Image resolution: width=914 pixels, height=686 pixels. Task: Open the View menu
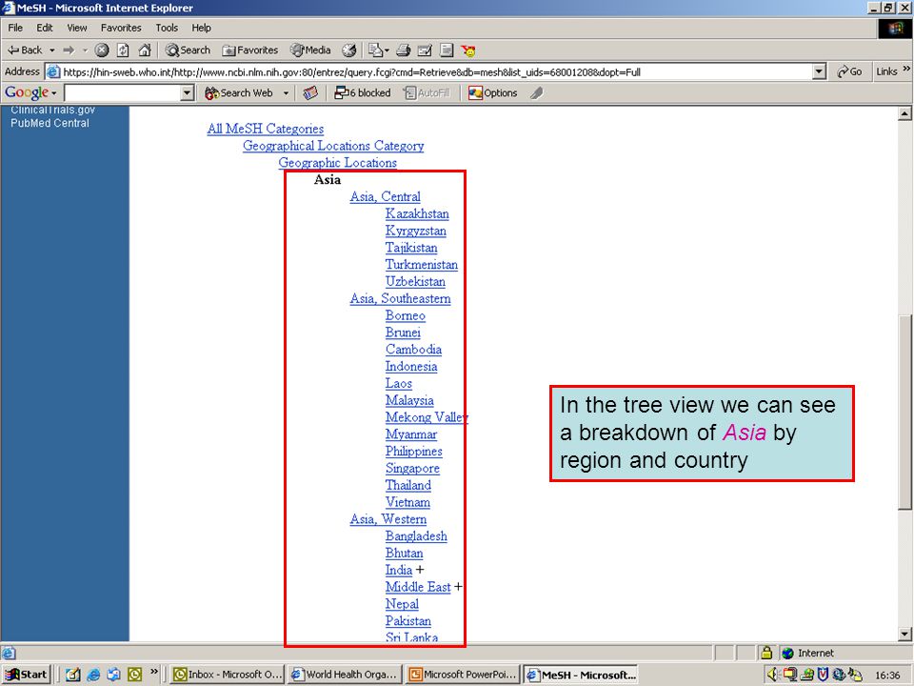click(76, 28)
